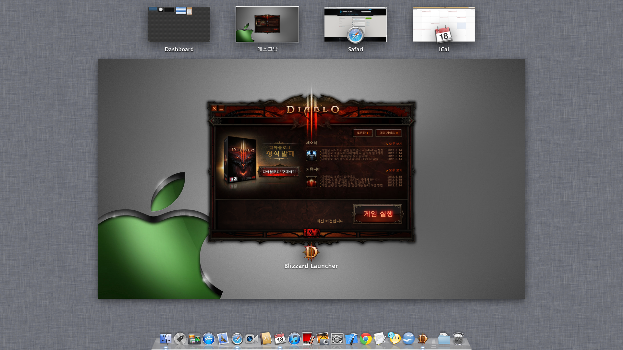Switch to the iCal full-screen space
623x350 pixels.
[444, 24]
